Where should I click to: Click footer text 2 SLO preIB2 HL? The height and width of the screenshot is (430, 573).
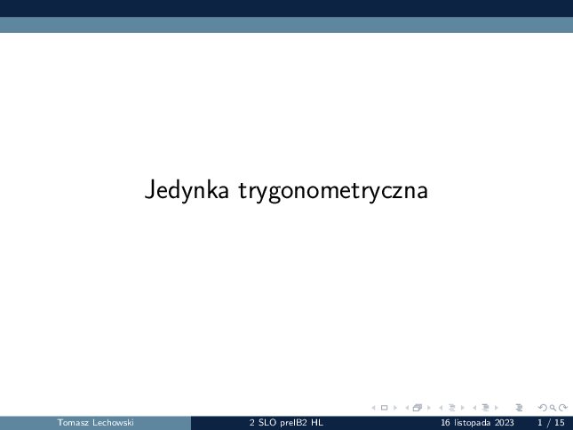(x=286, y=423)
